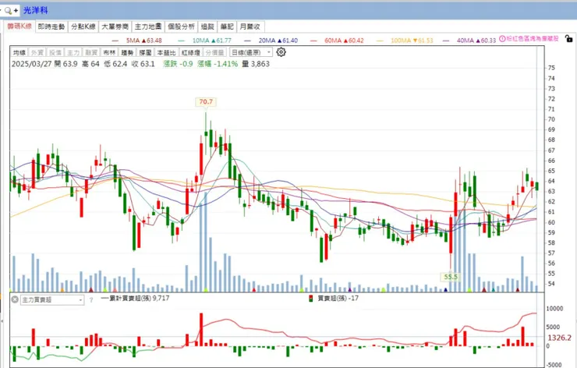Viewport: 577px width, 368px height.
Task: Click the 5MA 63.48 legend value
Action: point(144,41)
